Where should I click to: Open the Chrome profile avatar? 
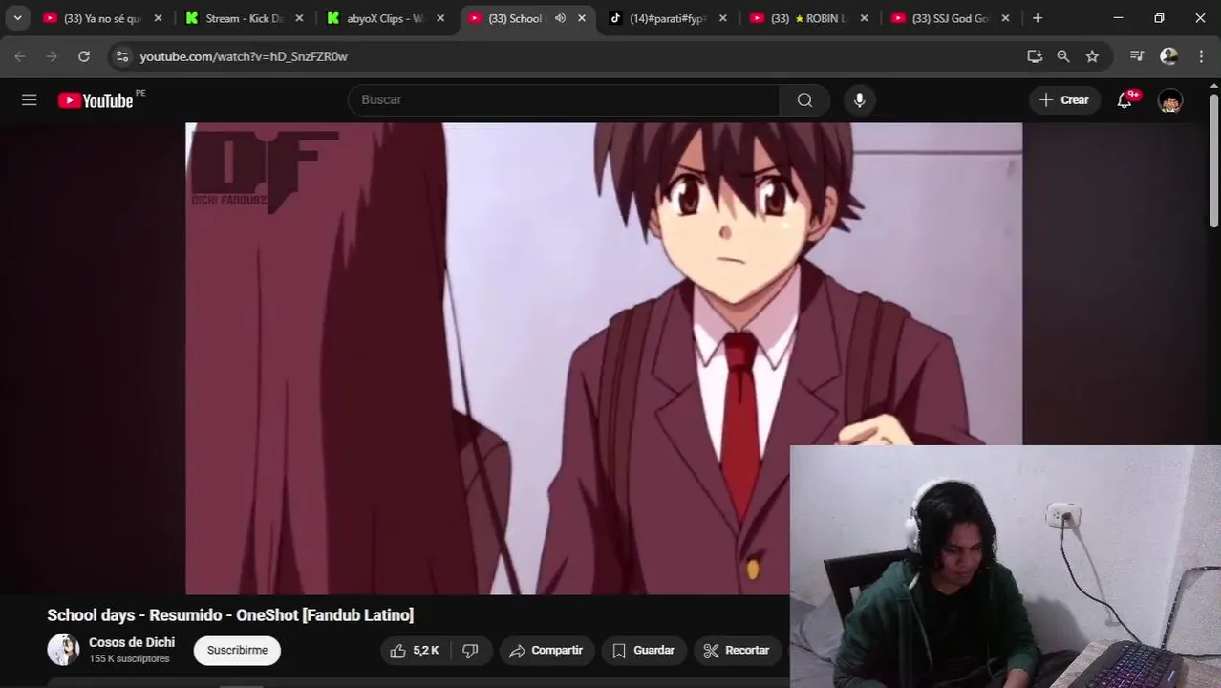pos(1168,56)
